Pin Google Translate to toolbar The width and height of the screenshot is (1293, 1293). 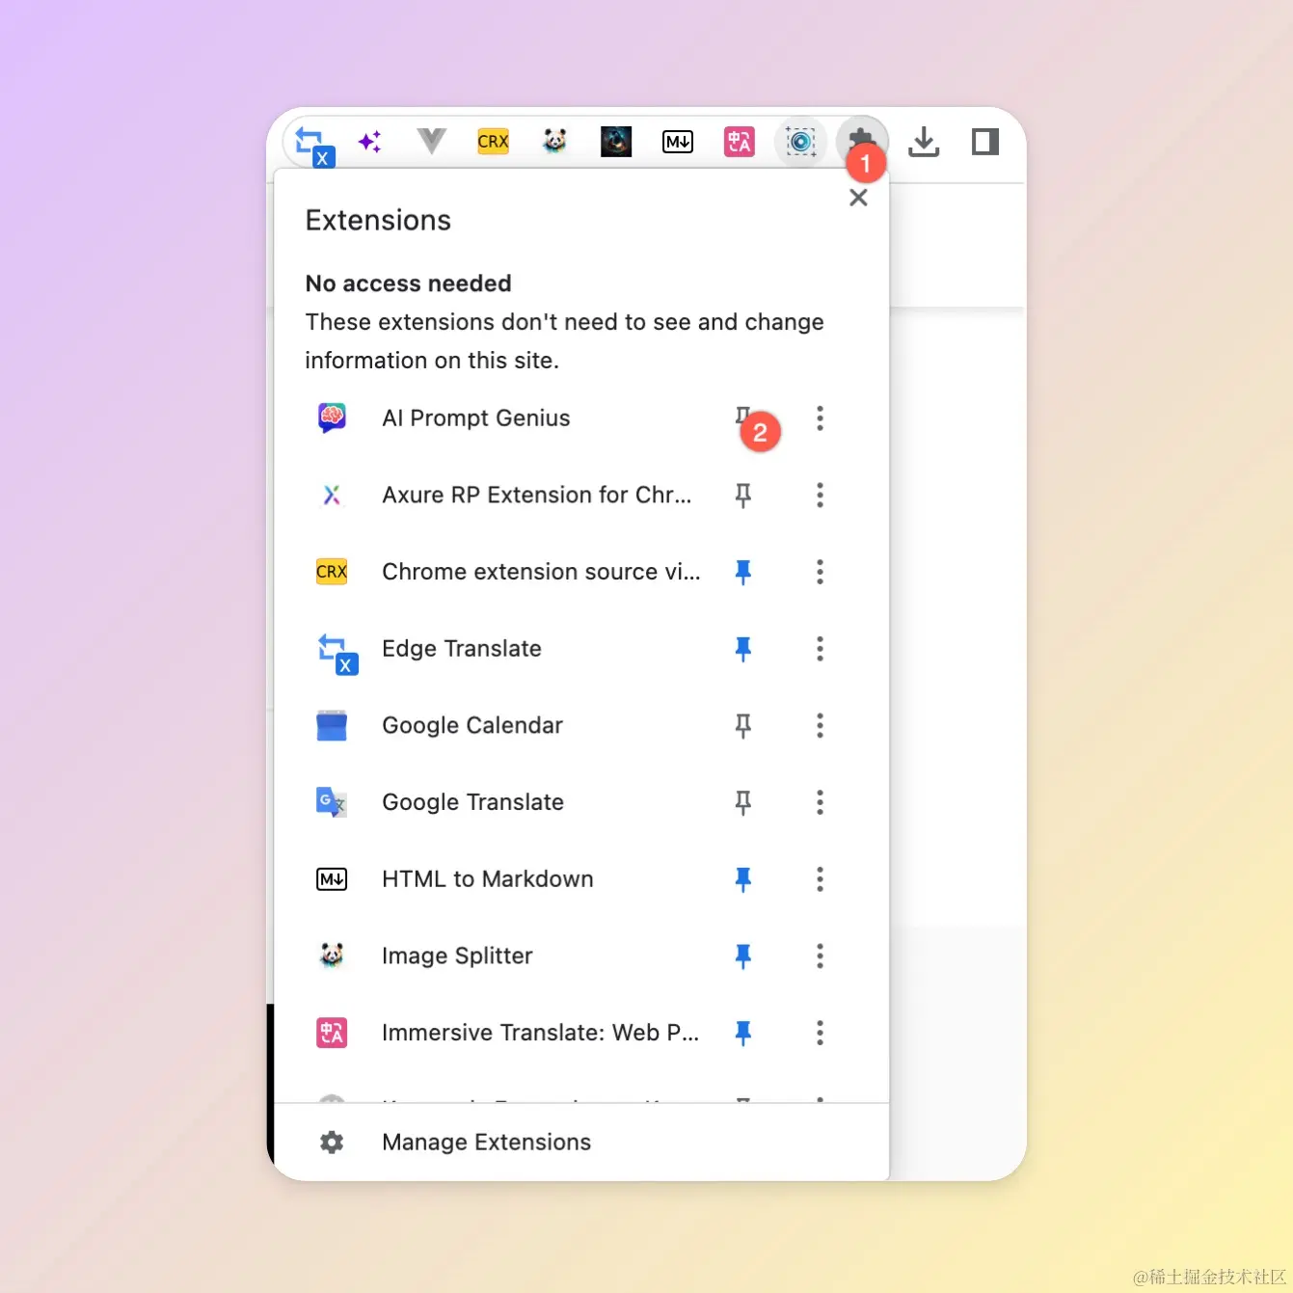coord(742,802)
